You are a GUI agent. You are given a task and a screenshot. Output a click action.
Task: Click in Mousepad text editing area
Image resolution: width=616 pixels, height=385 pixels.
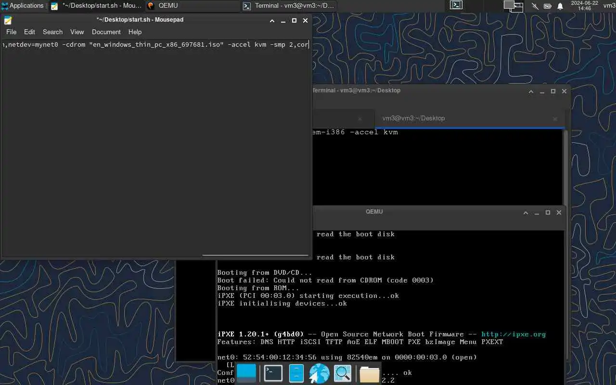pos(156,149)
